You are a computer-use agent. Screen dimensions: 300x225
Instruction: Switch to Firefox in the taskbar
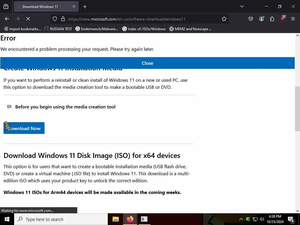[130, 219]
